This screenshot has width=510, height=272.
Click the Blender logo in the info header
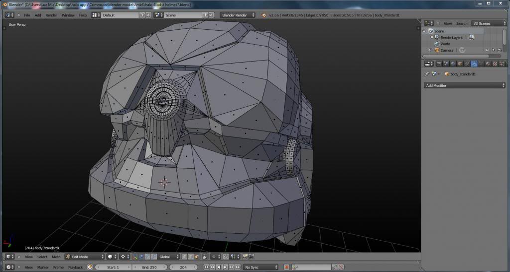pyautogui.click(x=264, y=15)
